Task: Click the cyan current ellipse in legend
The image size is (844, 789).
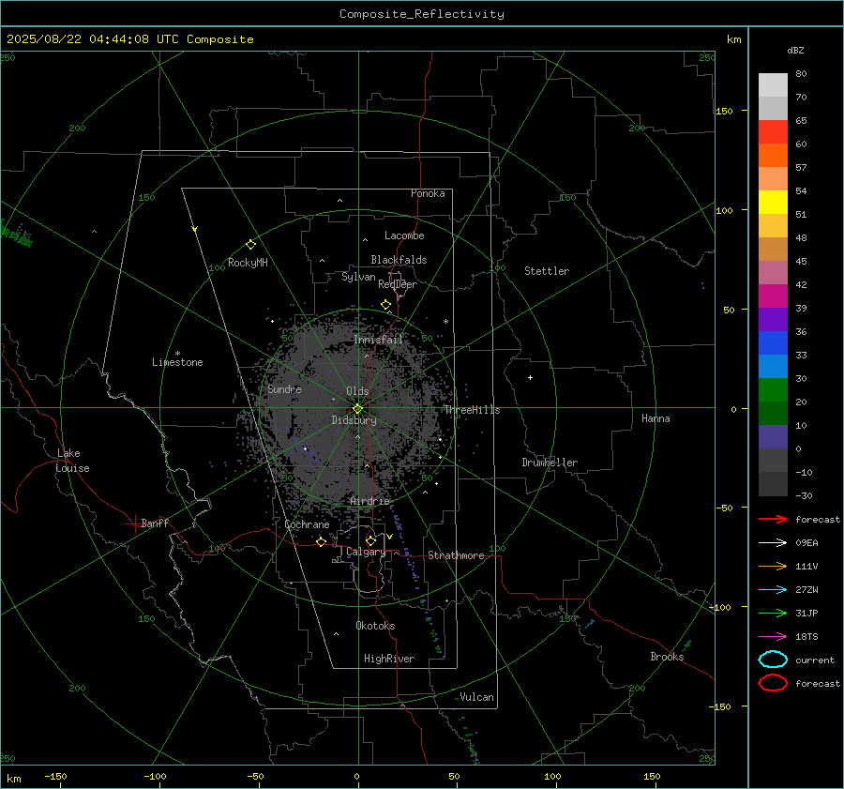Action: point(773,660)
